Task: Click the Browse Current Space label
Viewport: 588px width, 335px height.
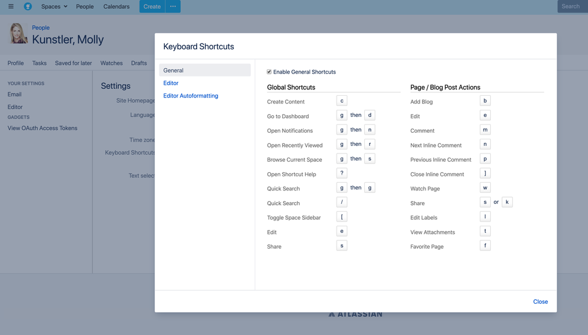Action: 294,160
